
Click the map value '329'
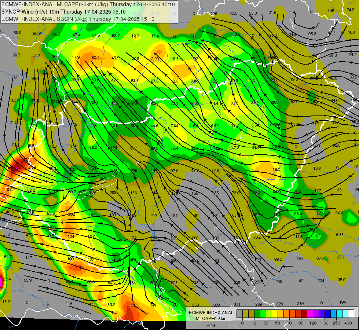[x=279, y=304]
